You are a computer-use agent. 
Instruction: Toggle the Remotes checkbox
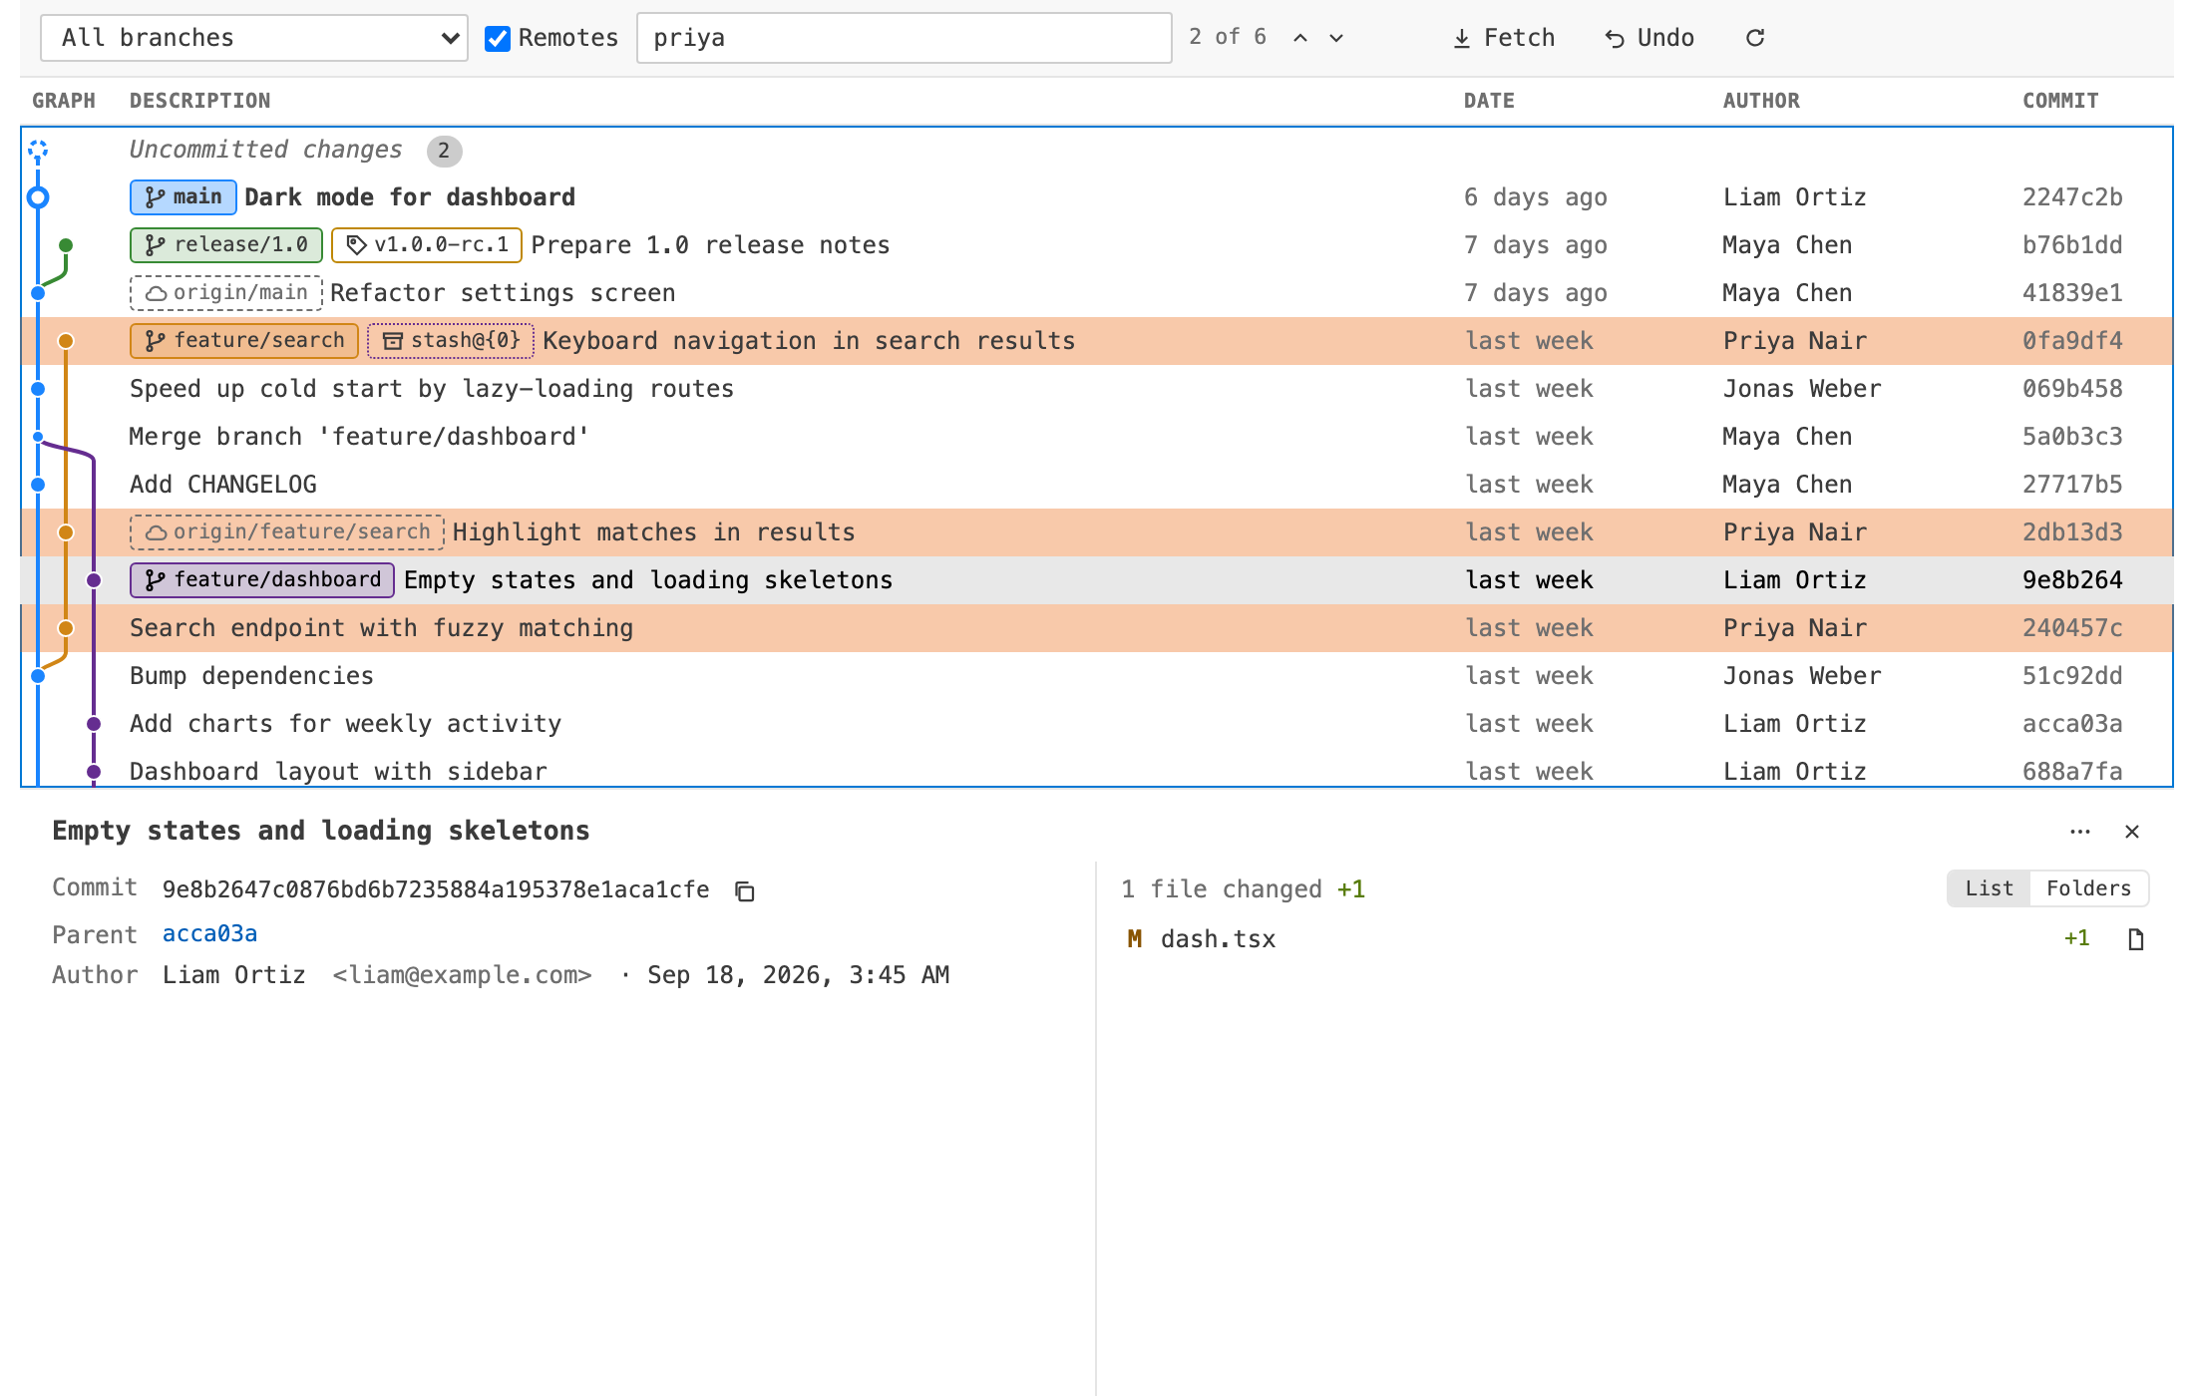click(497, 38)
